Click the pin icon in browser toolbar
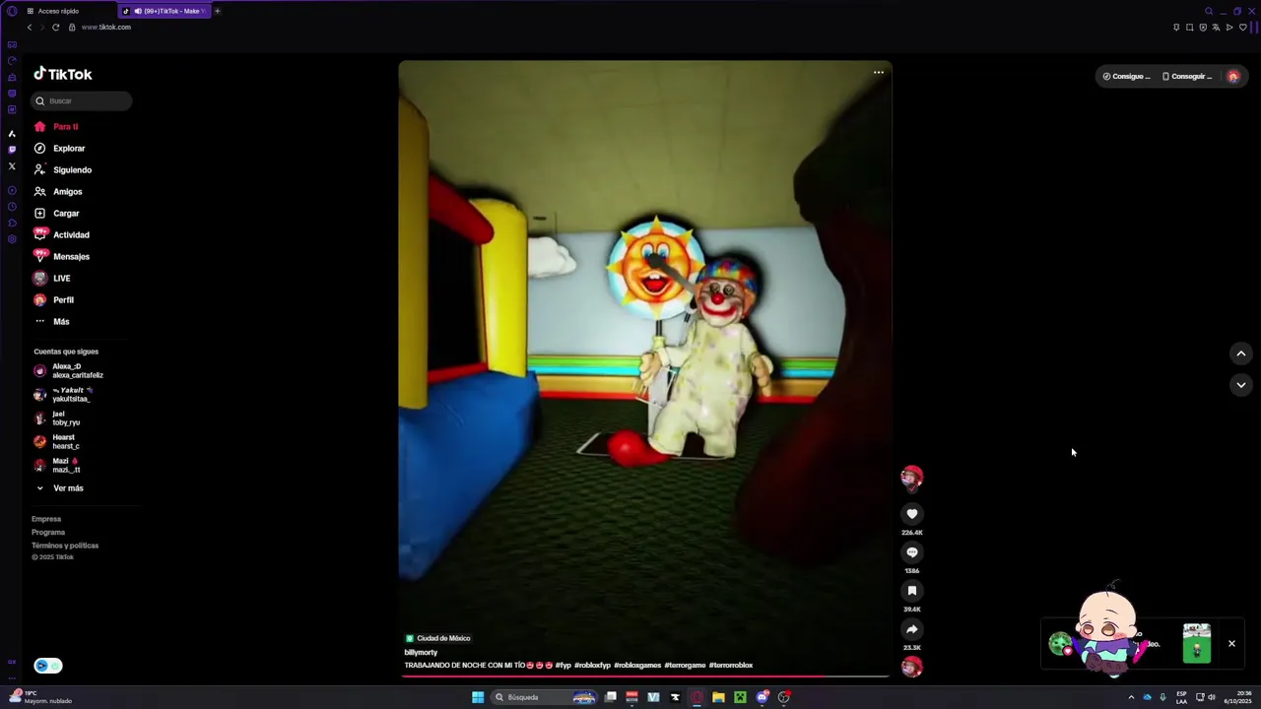The image size is (1261, 709). (1176, 28)
